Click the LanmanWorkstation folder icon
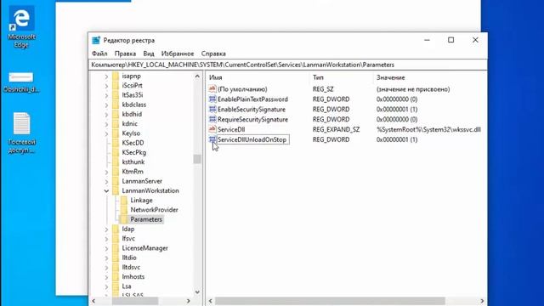Screen dimensions: 544x306 (116, 190)
